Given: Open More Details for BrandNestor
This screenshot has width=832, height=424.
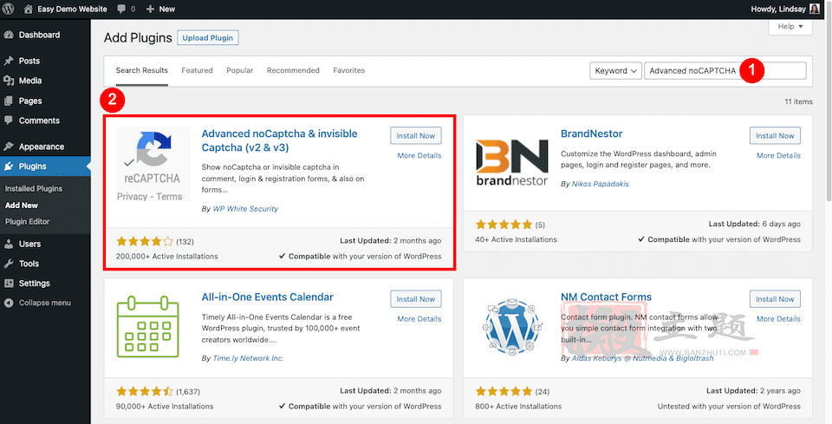Looking at the screenshot, I should [778, 155].
